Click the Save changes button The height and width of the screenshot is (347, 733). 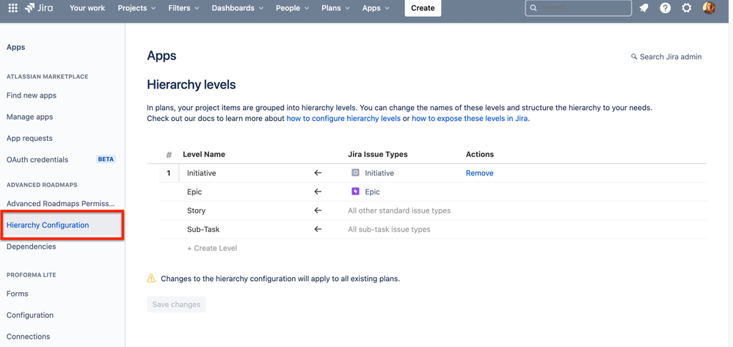tap(176, 304)
